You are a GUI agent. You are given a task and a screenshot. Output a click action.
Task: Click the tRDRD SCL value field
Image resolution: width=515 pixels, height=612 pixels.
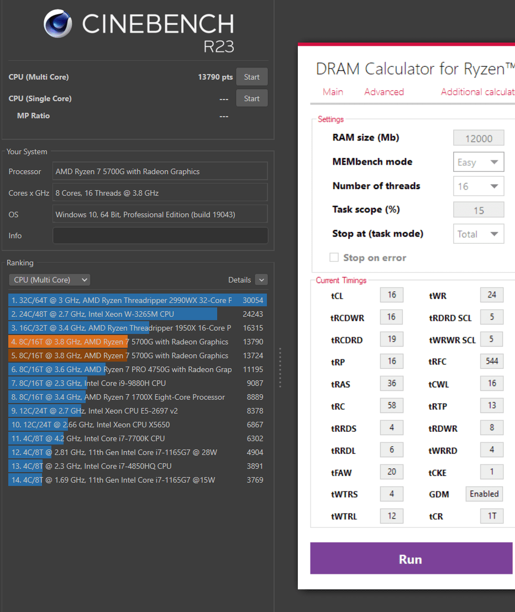coord(492,317)
